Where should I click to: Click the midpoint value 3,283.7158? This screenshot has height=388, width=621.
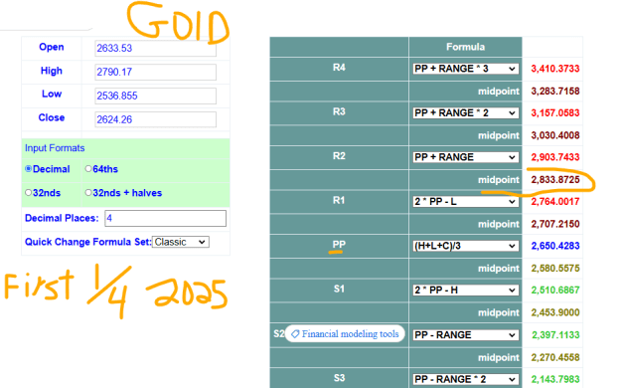[x=555, y=92]
